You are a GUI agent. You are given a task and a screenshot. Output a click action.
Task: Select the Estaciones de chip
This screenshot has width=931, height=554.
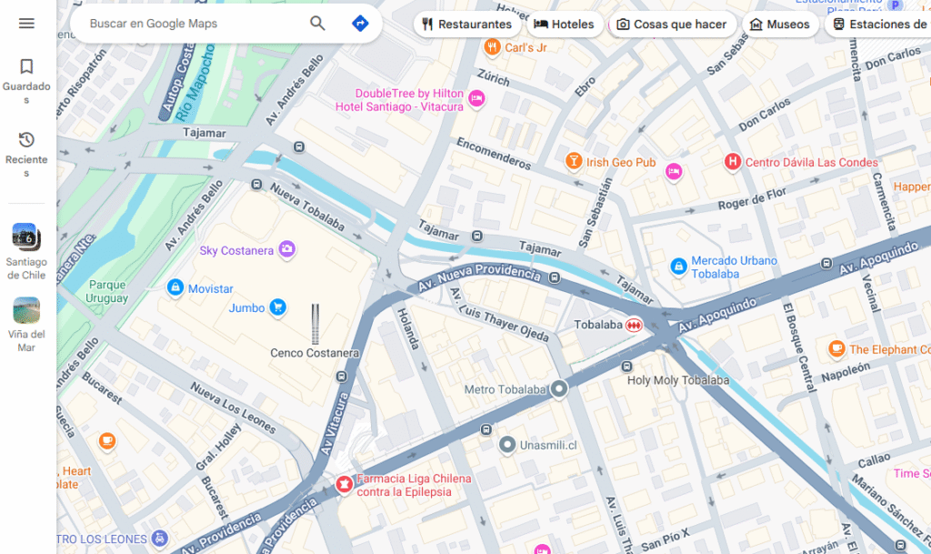click(880, 25)
